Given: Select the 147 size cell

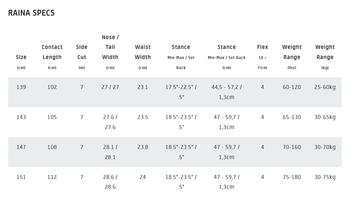Looking at the screenshot, I should click(21, 147).
